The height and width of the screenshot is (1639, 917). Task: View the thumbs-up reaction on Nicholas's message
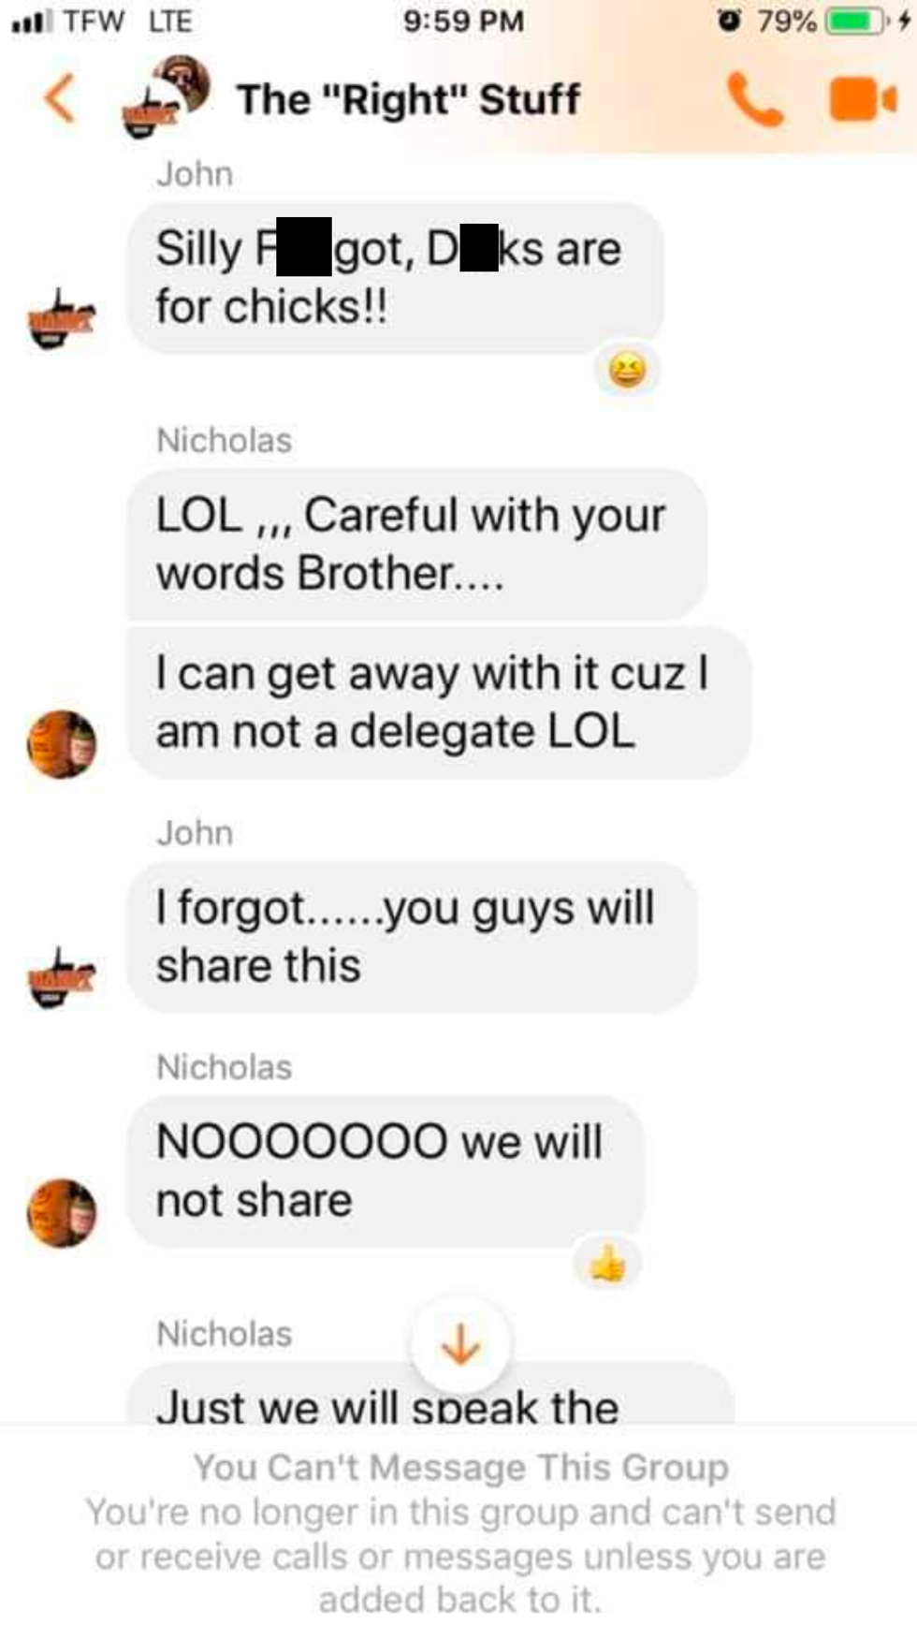607,1265
